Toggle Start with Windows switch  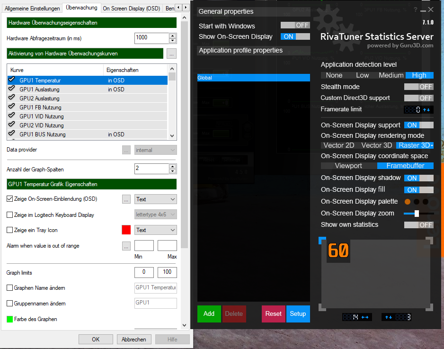point(295,25)
